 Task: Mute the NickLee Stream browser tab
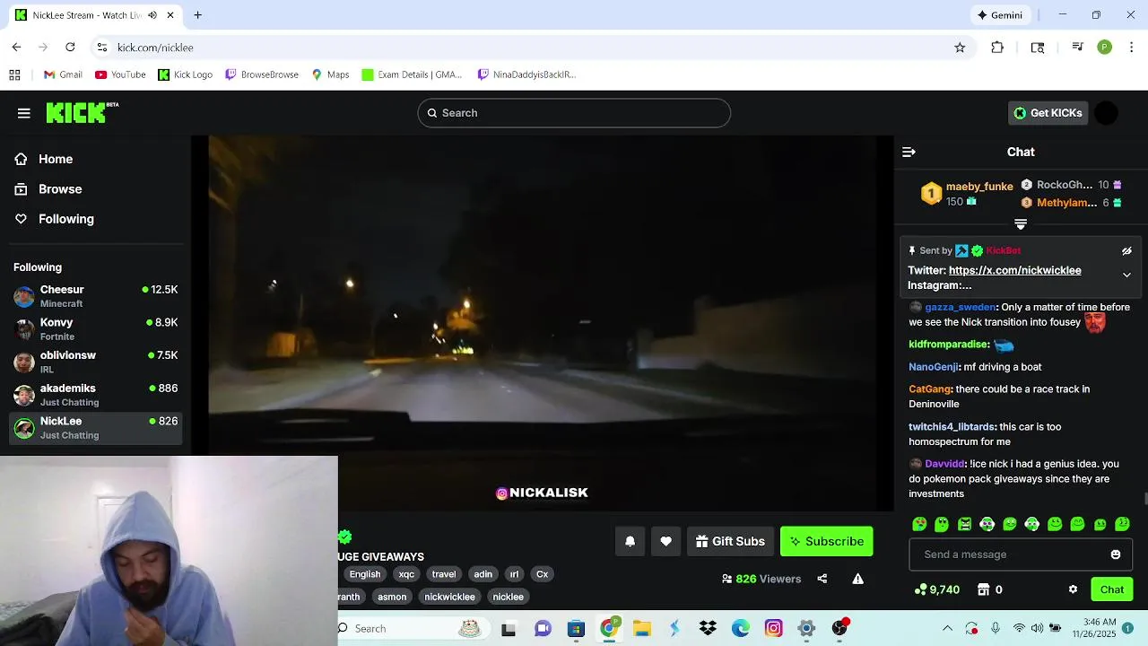[x=152, y=15]
